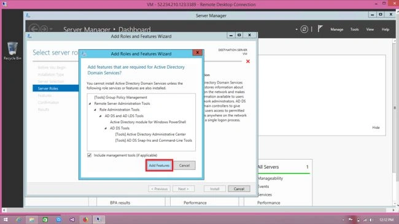The height and width of the screenshot is (224, 399).
Task: Click Services under All Servers
Action: (x=265, y=195)
